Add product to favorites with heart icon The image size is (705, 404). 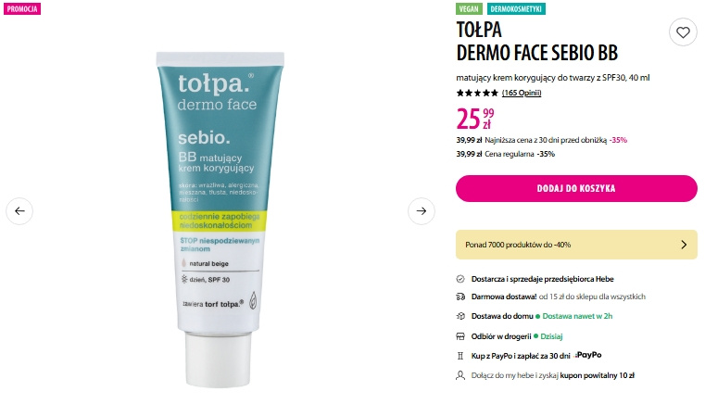683,32
